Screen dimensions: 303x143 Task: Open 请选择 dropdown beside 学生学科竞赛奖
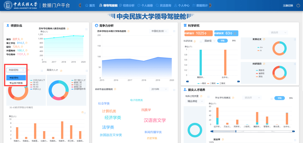pyautogui.click(x=252, y=98)
